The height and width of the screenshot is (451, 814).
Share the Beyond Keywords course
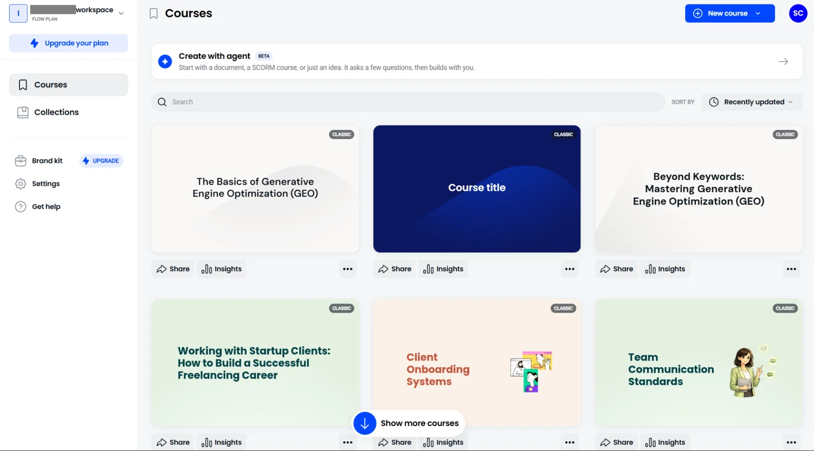[617, 269]
